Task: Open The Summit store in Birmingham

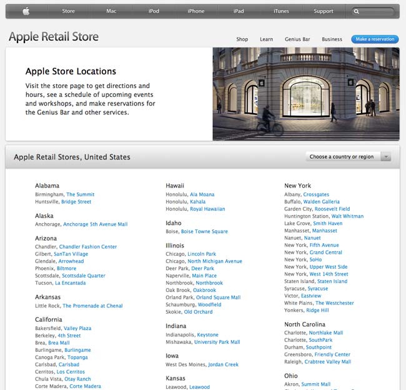Action: click(x=81, y=194)
